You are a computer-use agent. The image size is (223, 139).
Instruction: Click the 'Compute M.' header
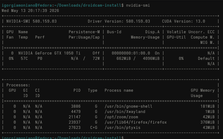[203, 37]
